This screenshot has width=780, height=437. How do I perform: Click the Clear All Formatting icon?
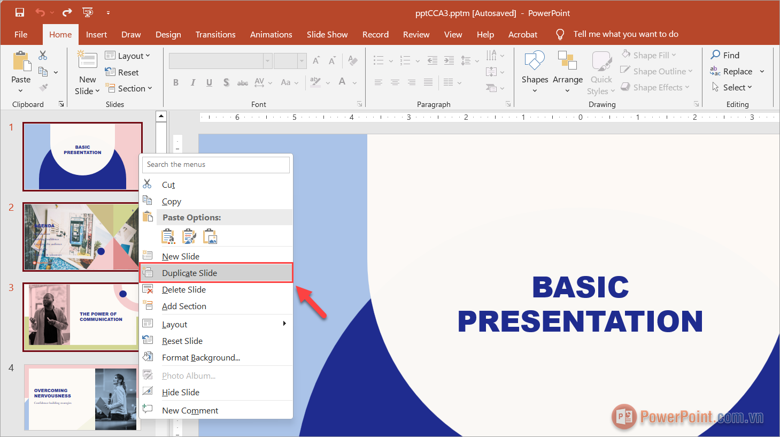click(x=353, y=60)
